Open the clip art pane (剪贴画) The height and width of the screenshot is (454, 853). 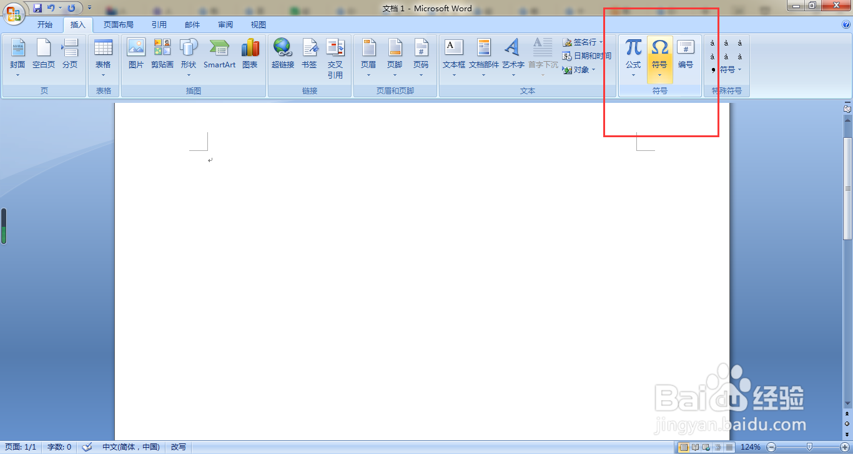tap(162, 54)
